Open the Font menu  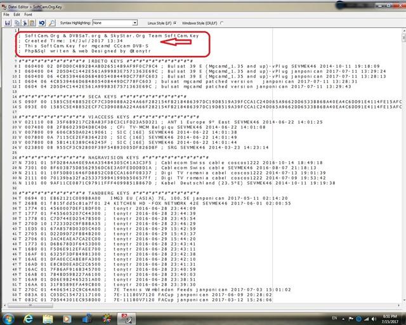click(x=28, y=15)
